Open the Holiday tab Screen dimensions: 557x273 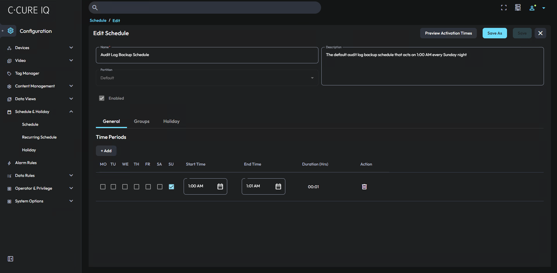tap(171, 121)
